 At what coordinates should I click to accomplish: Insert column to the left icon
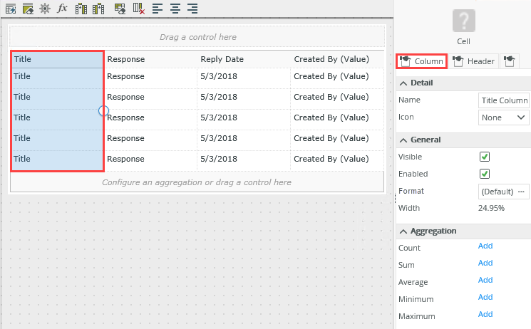[81, 9]
